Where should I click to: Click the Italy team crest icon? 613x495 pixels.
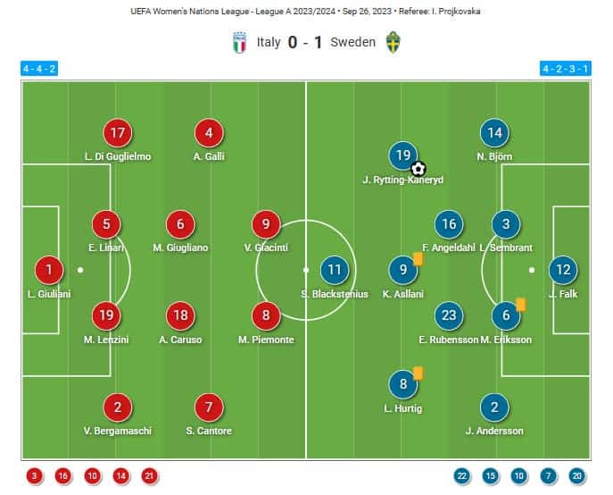[238, 42]
